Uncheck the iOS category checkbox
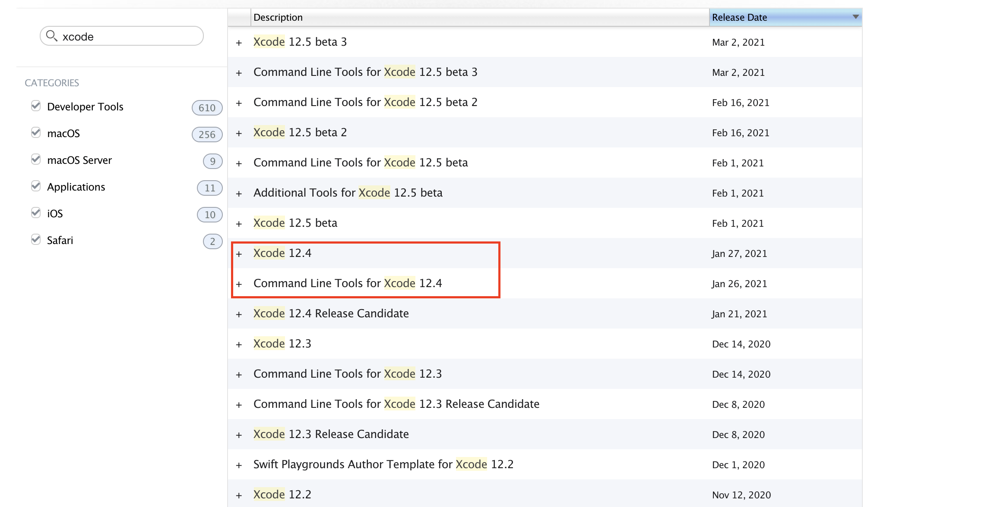The image size is (988, 507). coord(36,213)
